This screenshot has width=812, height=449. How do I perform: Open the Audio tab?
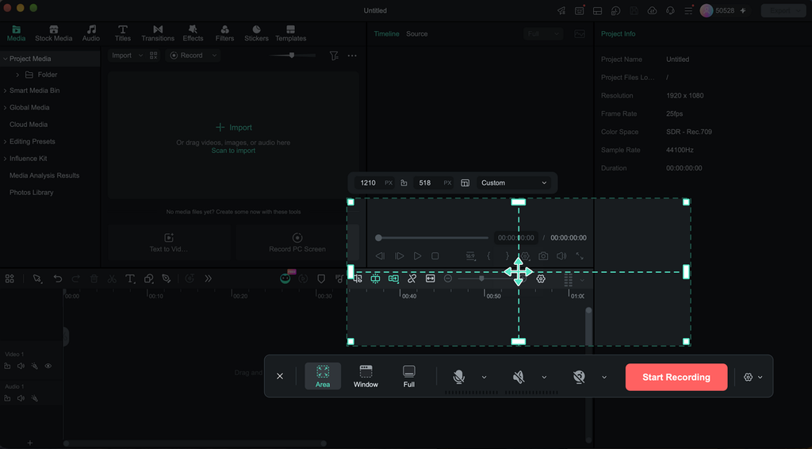click(x=91, y=33)
